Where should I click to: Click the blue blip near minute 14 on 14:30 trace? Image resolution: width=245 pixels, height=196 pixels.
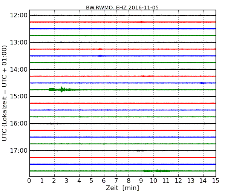pyautogui.click(x=202, y=83)
